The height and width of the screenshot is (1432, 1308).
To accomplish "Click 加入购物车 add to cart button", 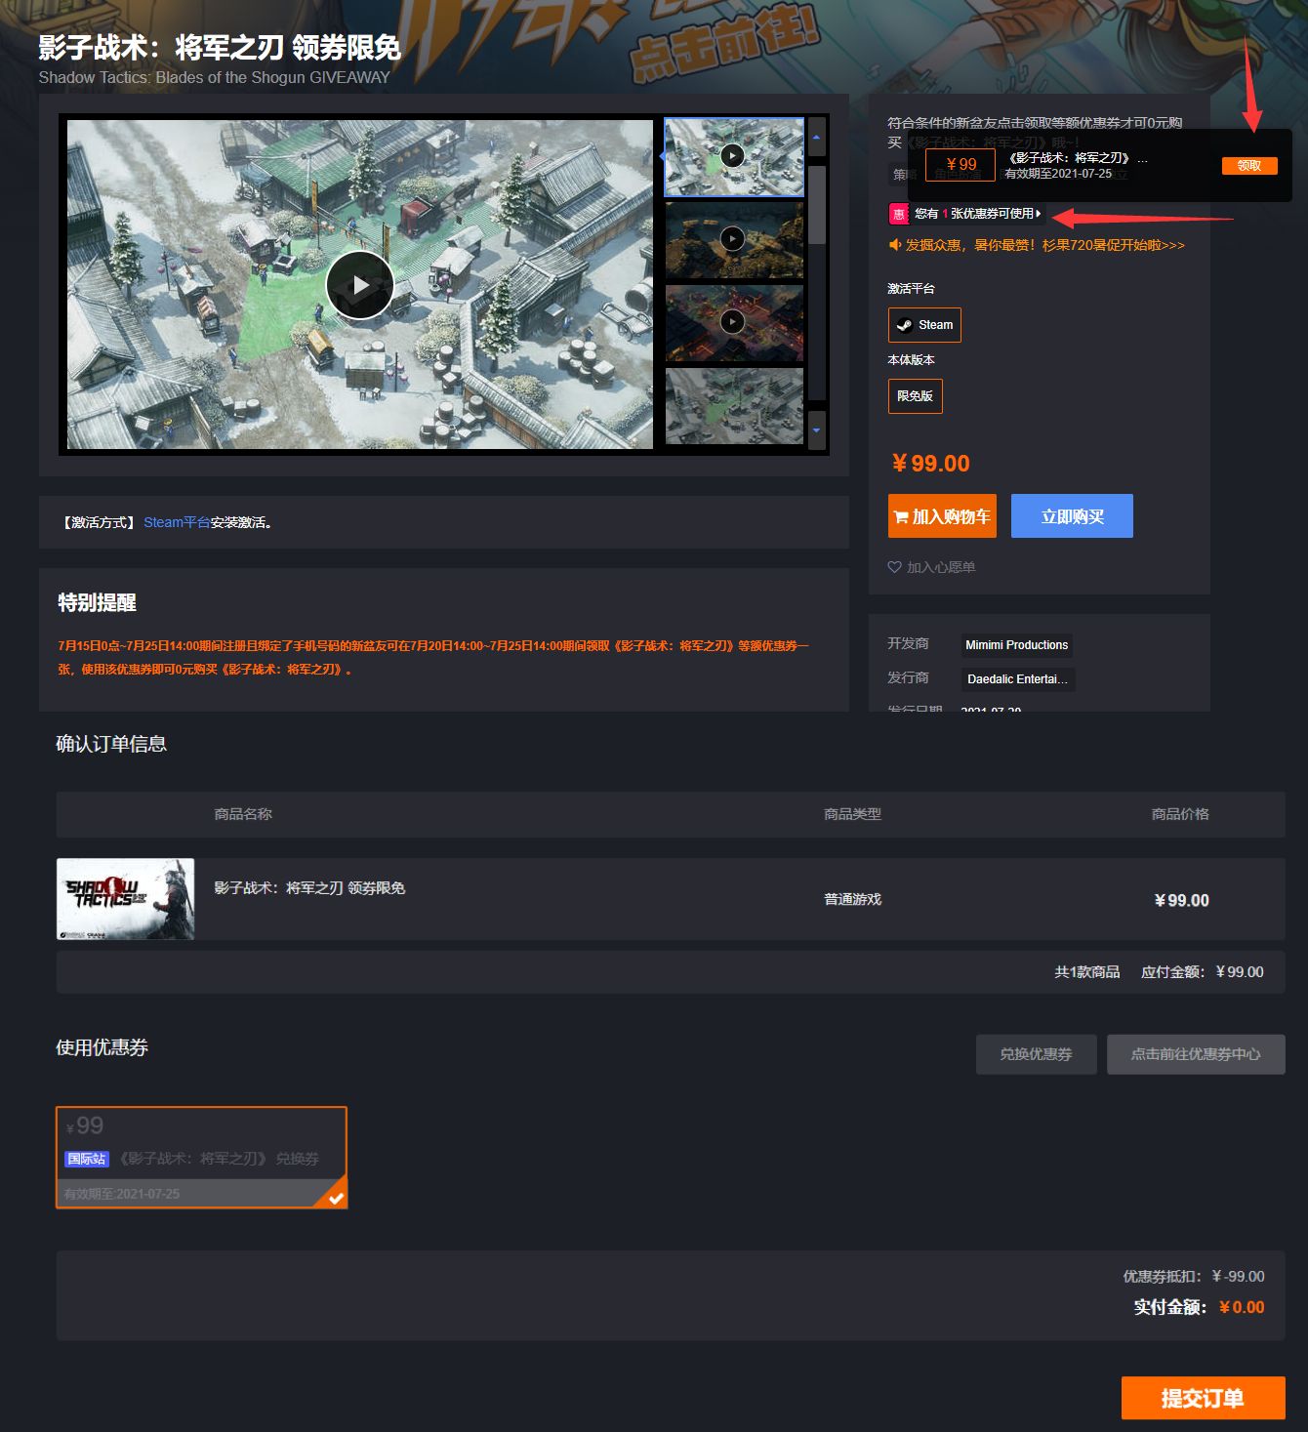I will pyautogui.click(x=942, y=516).
